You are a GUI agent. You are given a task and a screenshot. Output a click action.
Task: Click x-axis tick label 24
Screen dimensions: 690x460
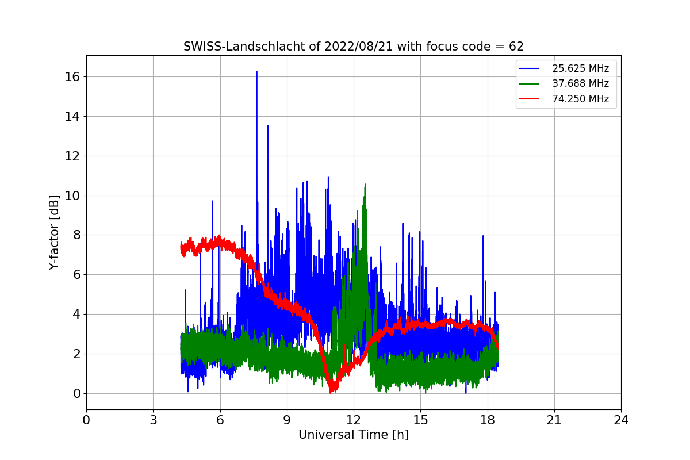click(621, 420)
